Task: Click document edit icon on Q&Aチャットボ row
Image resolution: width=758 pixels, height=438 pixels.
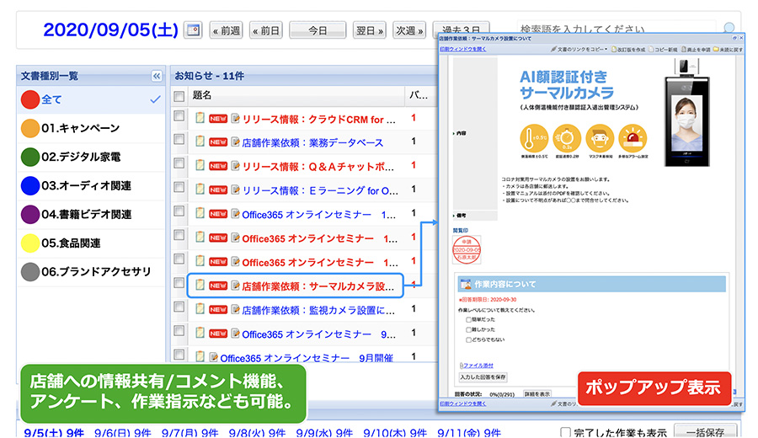Action: point(236,166)
